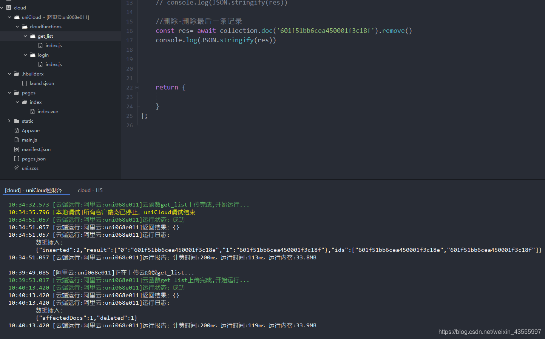Image resolution: width=545 pixels, height=339 pixels.
Task: Click the login folder icon
Action: (32, 55)
